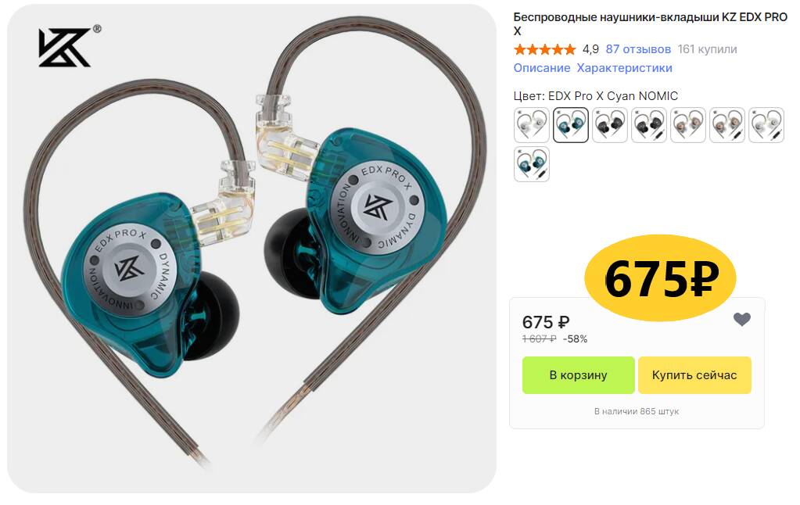Click the main cyan earphones product image
Viewport: 800px width, 505px height.
[x=252, y=249]
